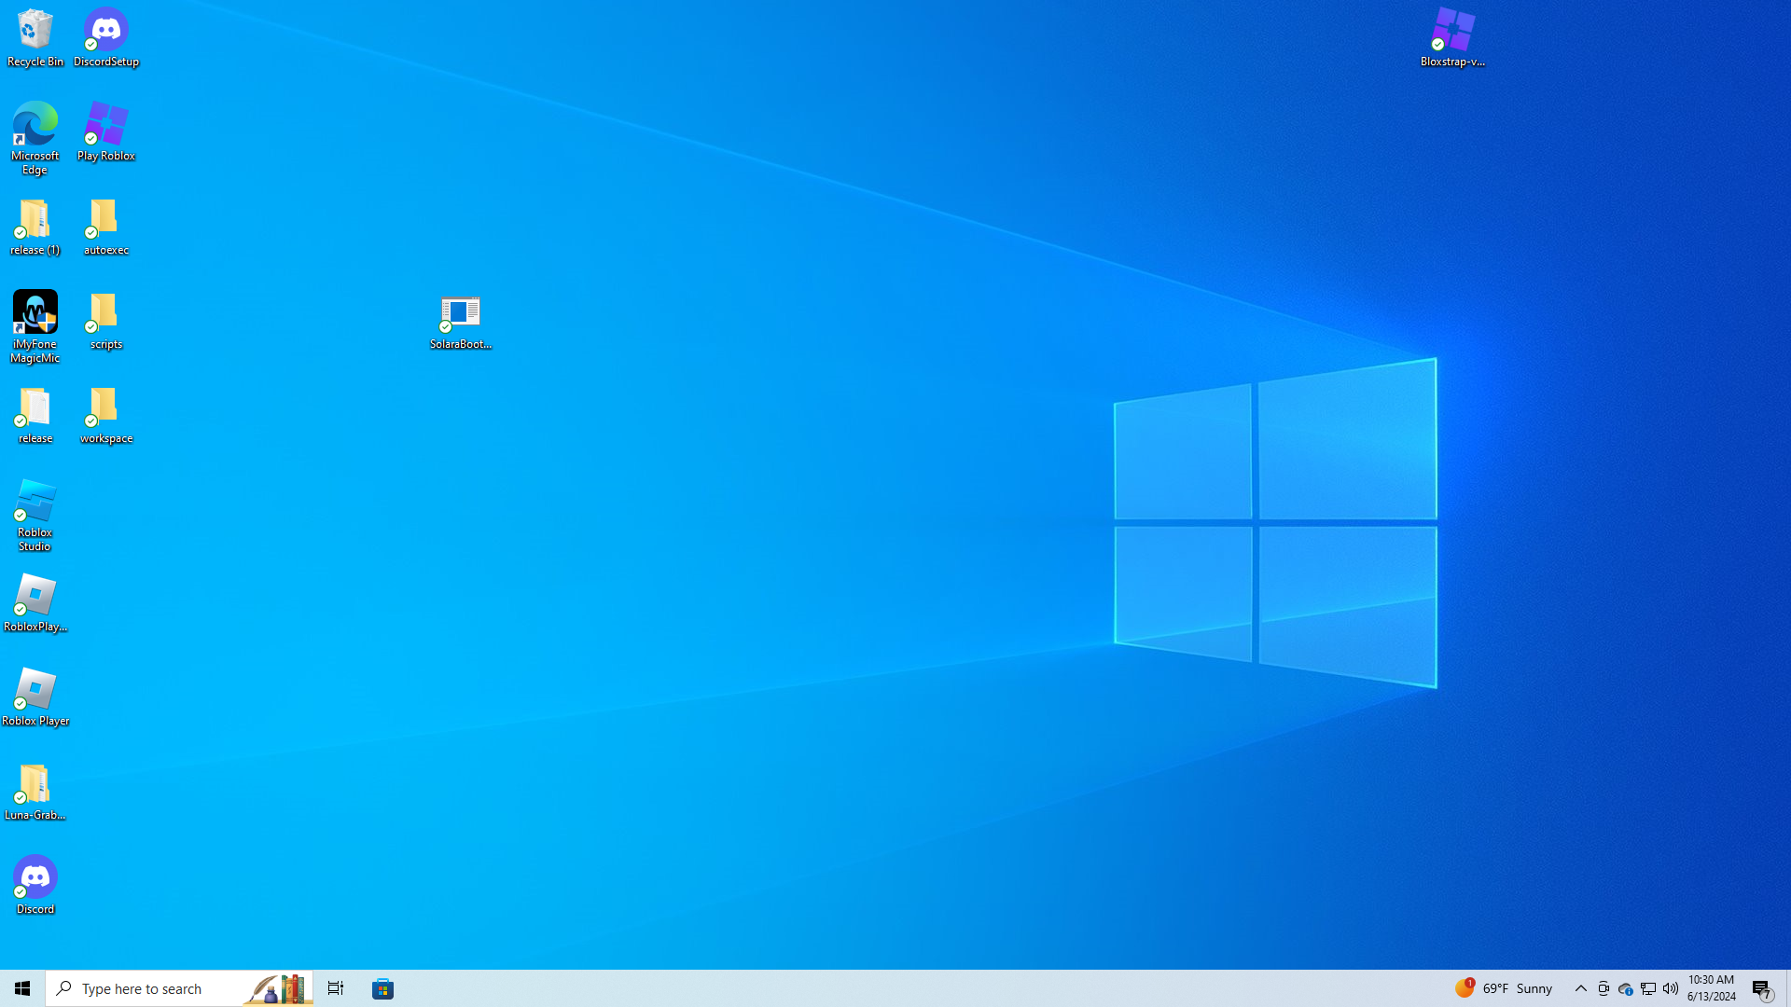Select the Roblox Studio icon
The width and height of the screenshot is (1791, 1007).
[35, 514]
